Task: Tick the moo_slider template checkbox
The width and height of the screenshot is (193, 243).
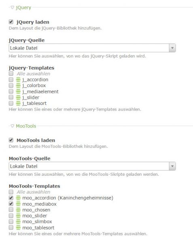Action: click(x=11, y=215)
